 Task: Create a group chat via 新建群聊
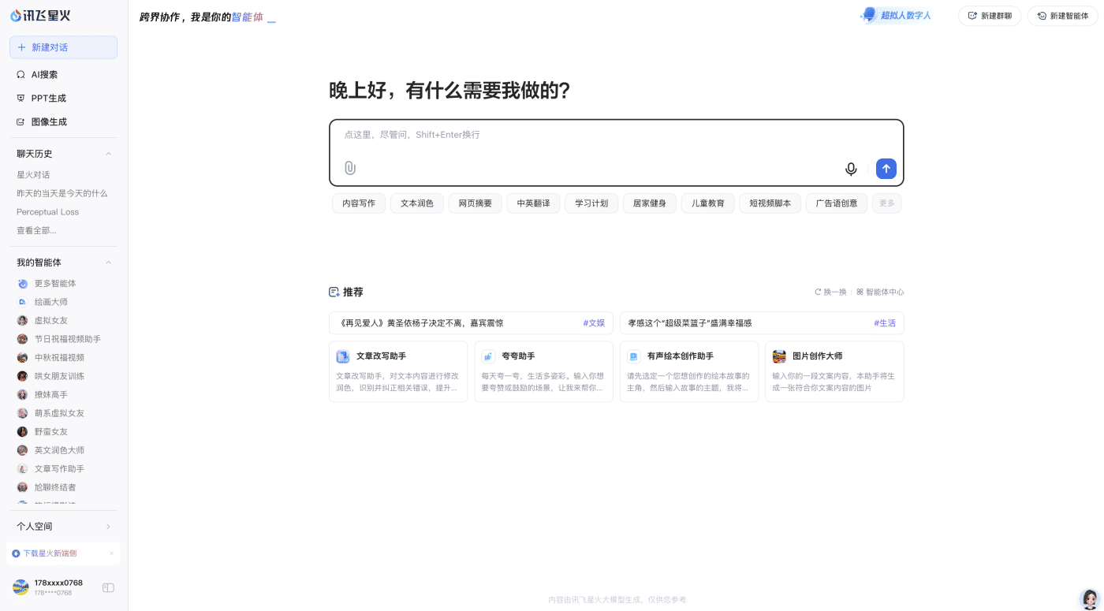990,15
